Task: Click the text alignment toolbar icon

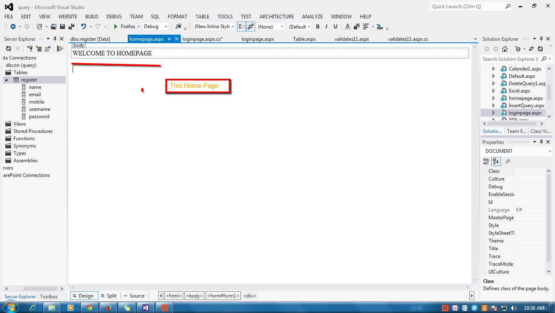Action: pyautogui.click(x=366, y=26)
